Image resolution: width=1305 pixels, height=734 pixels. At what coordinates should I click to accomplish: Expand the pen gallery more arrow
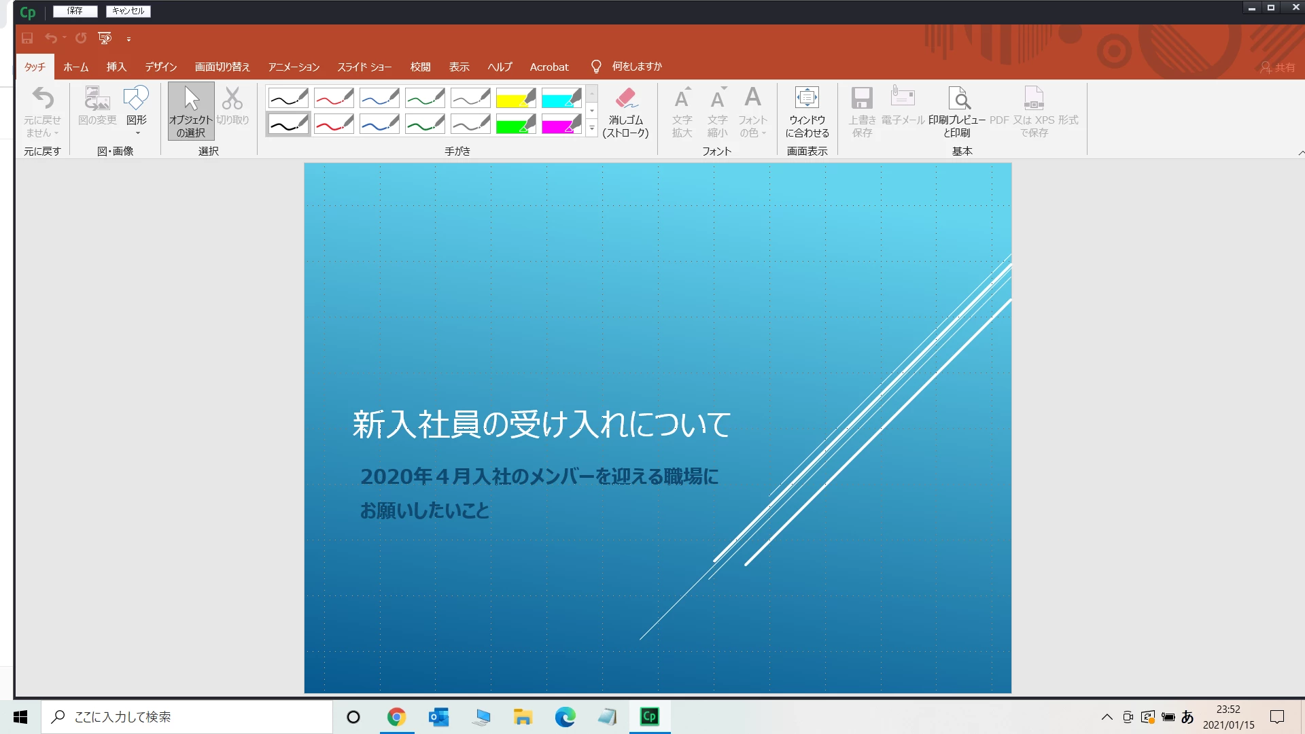coord(592,128)
